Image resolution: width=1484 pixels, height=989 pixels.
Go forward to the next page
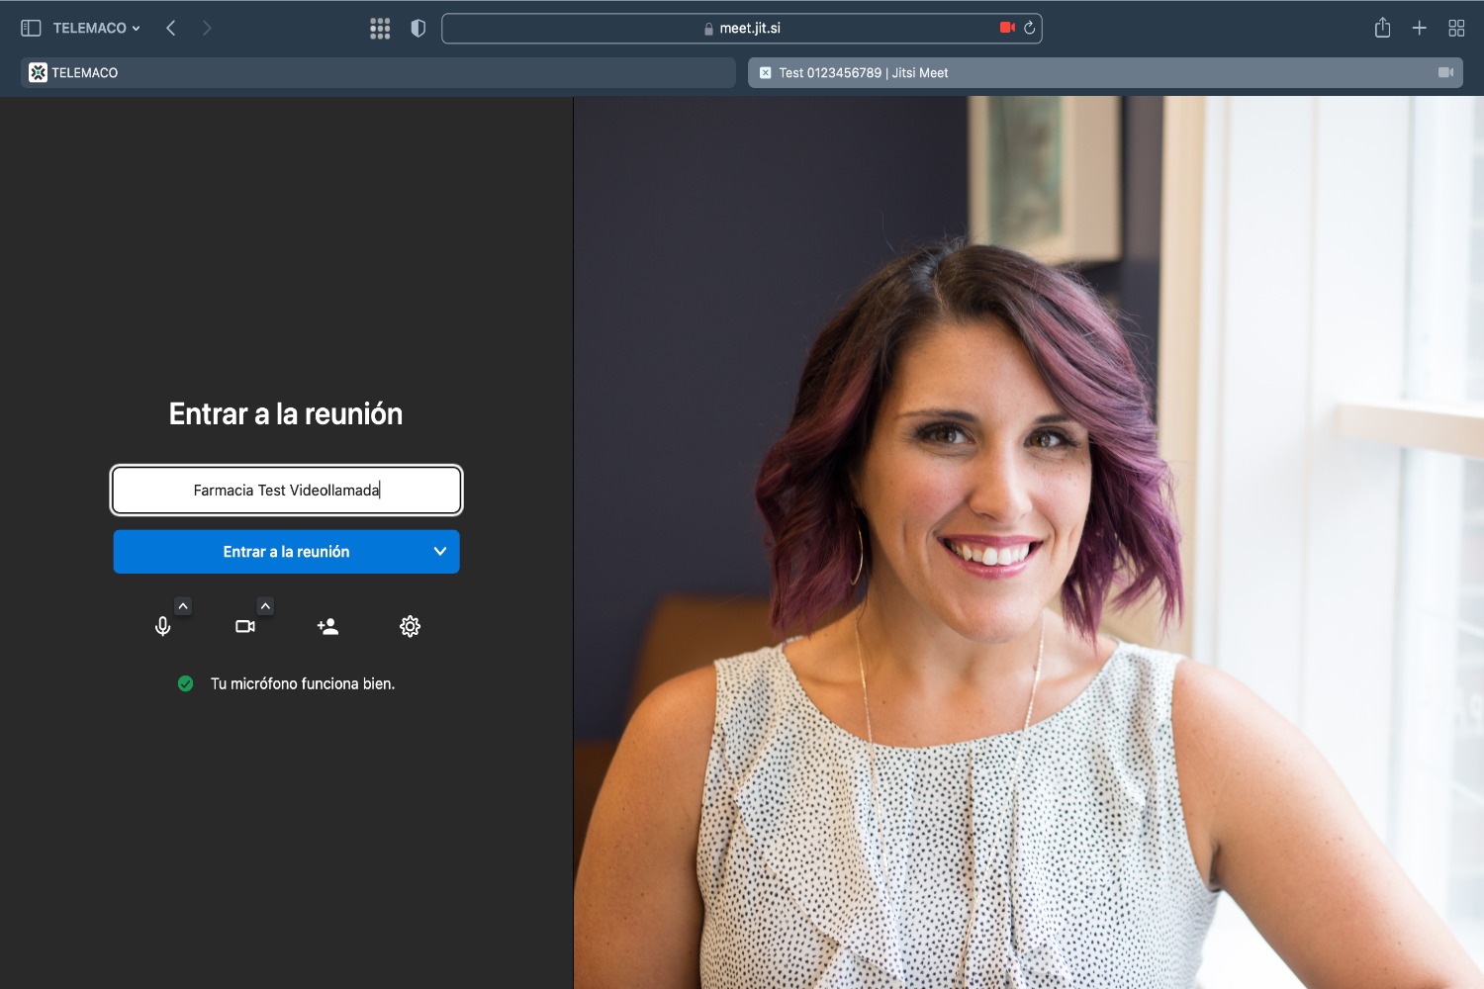(x=206, y=29)
